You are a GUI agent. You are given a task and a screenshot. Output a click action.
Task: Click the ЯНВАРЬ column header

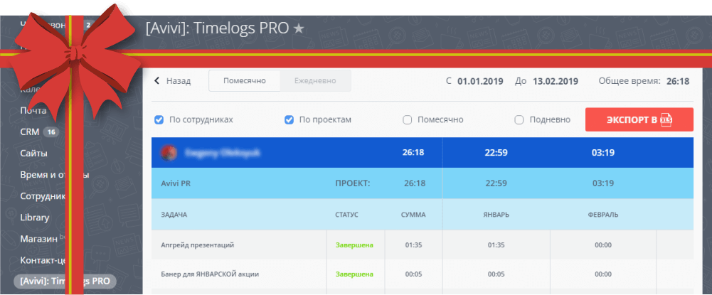[x=496, y=215]
